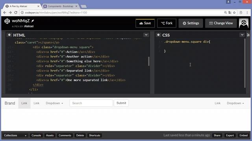Close the A Pen by Aleksei tab
Image resolution: width=252 pixels, height=141 pixels.
[x=38, y=6]
